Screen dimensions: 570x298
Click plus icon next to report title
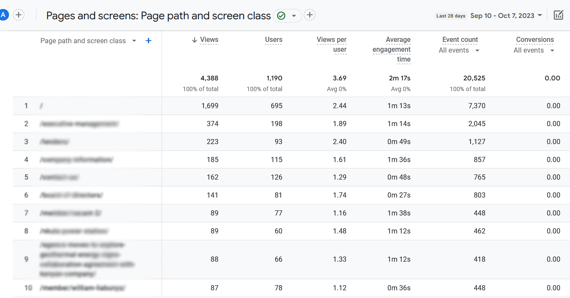coord(309,15)
